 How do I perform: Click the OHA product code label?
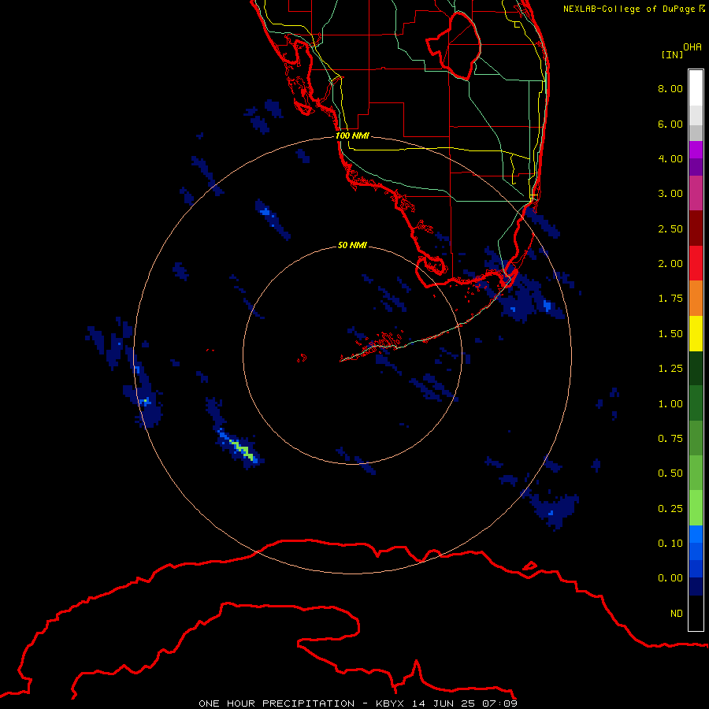pos(692,47)
